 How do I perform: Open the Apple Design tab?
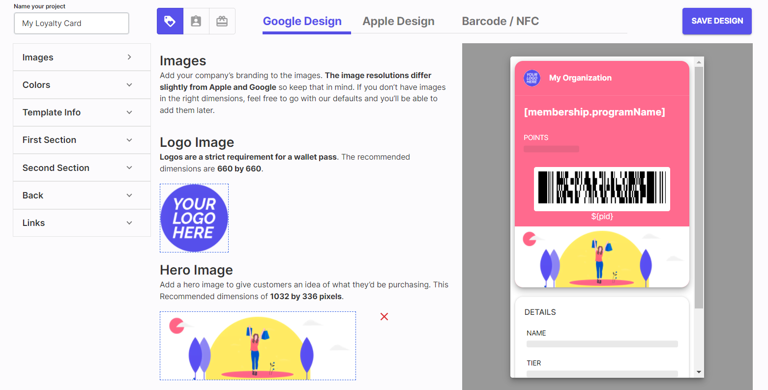(399, 21)
